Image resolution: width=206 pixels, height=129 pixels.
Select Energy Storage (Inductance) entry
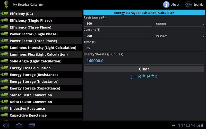[x=41, y=82]
